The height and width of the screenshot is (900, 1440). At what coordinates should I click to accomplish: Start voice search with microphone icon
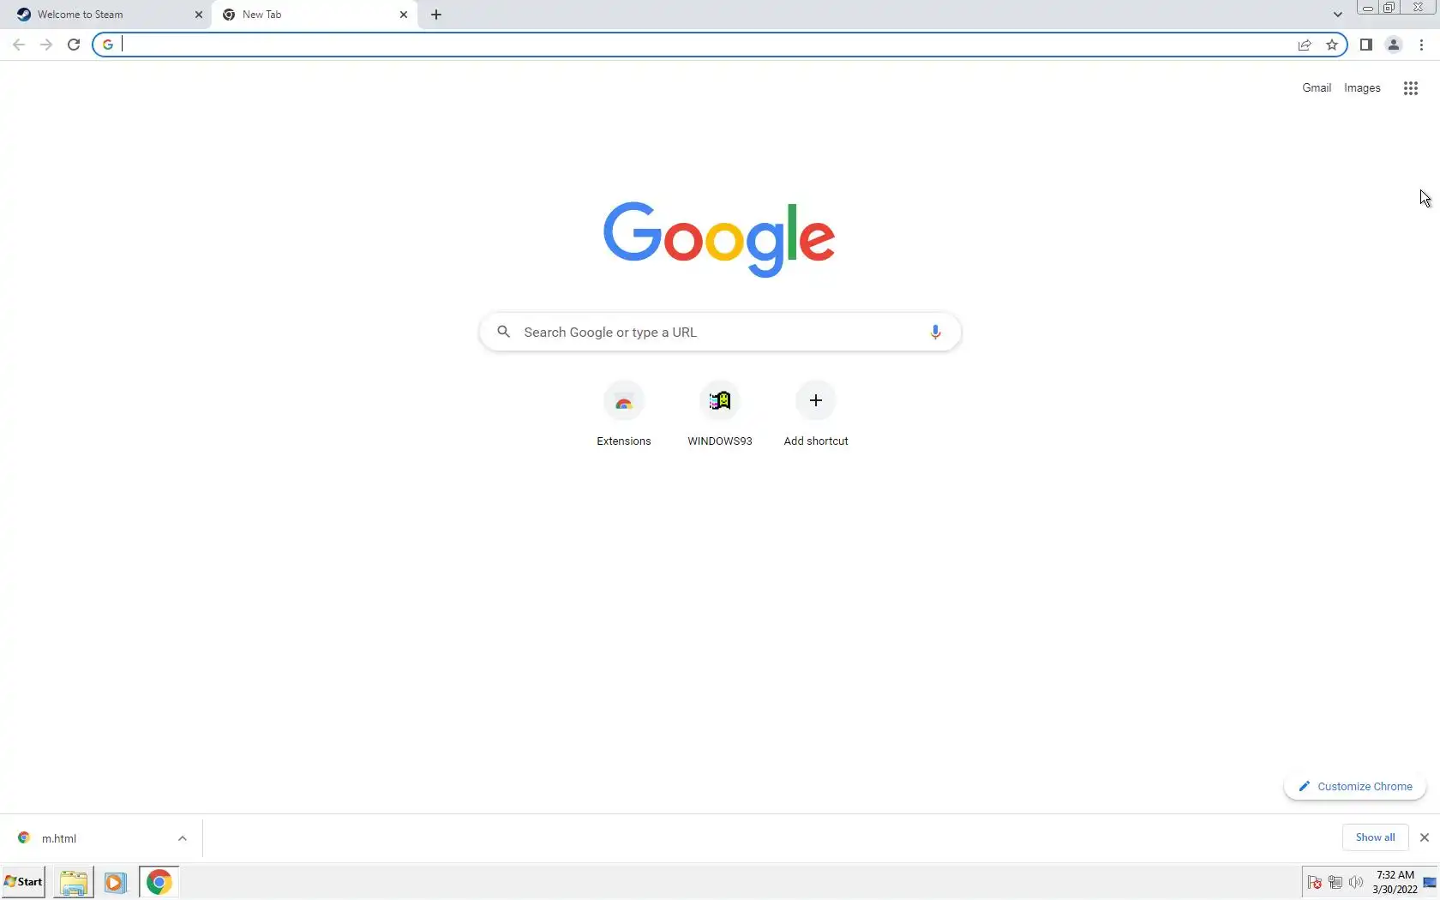[x=935, y=332]
